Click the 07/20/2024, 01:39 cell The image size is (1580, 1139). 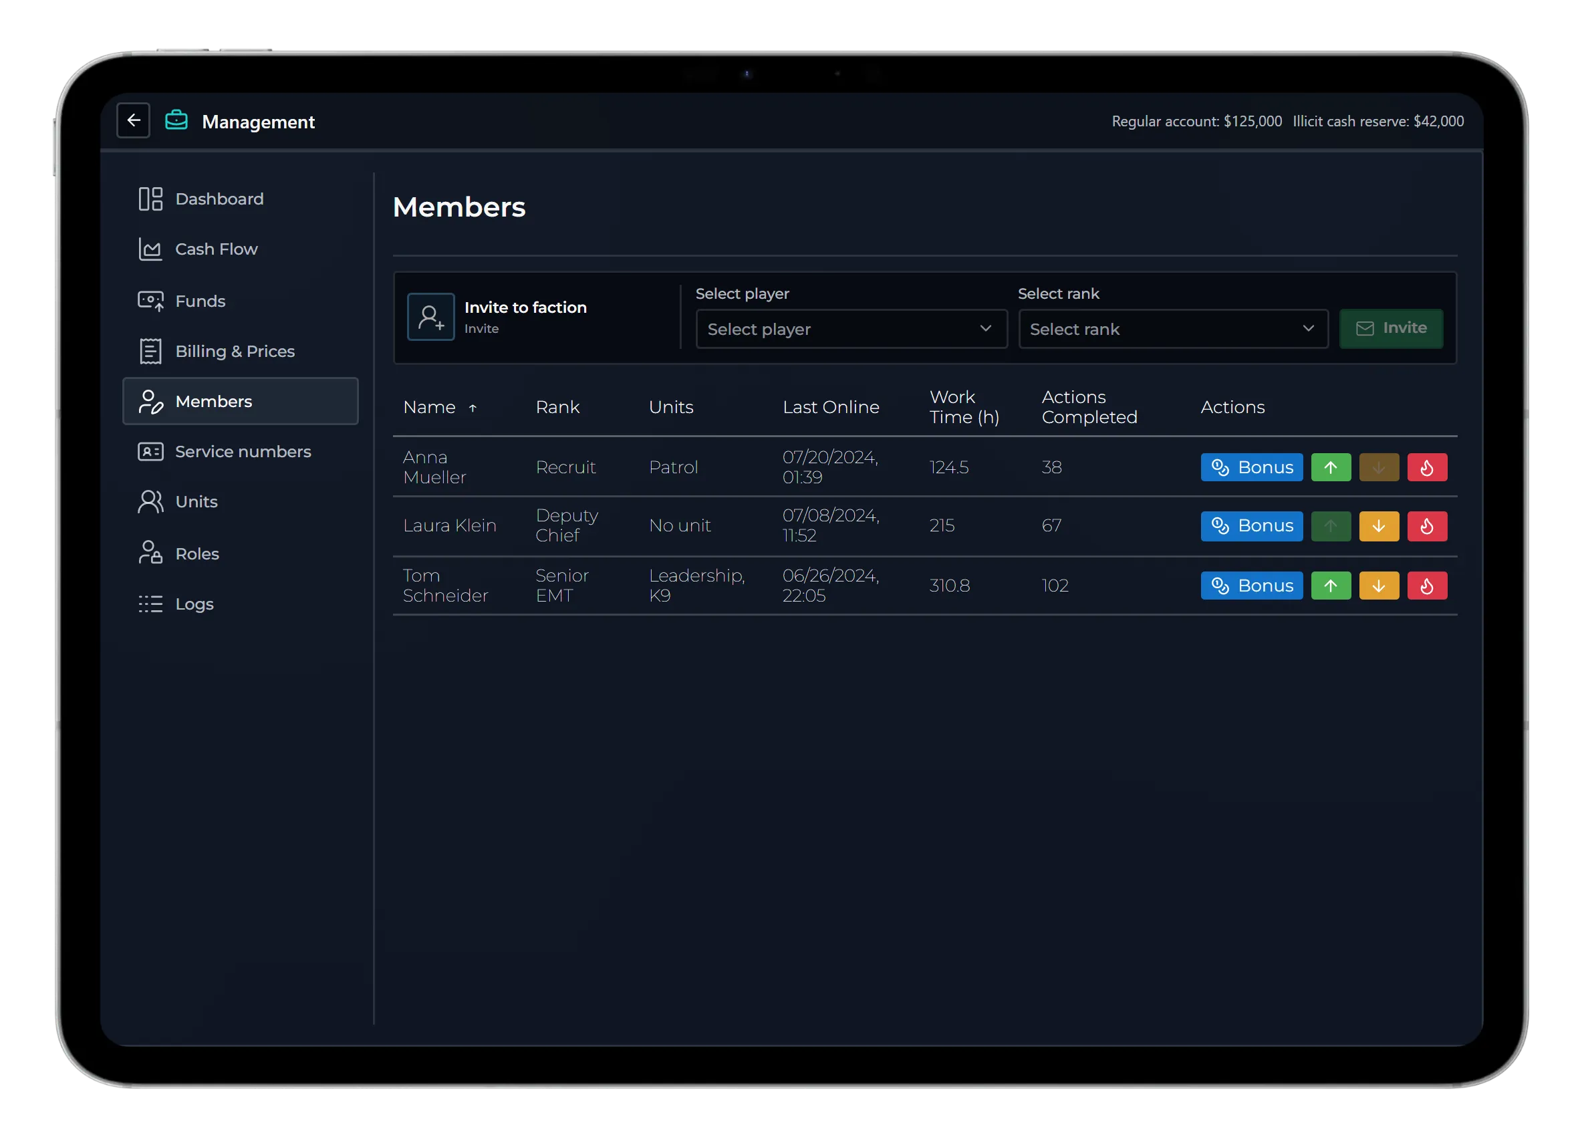(x=829, y=467)
